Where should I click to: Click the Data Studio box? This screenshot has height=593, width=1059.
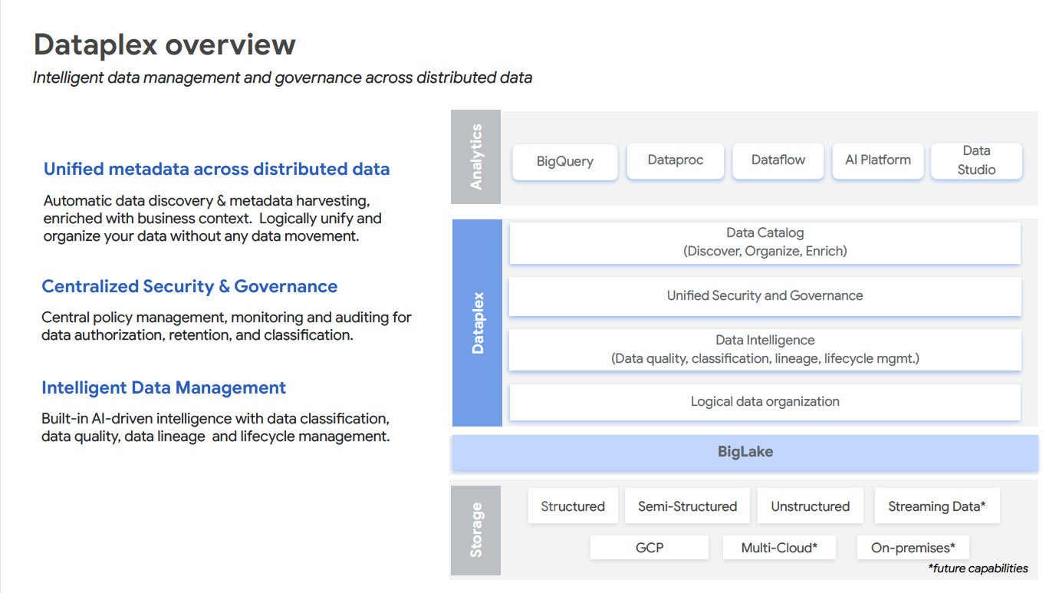click(976, 160)
